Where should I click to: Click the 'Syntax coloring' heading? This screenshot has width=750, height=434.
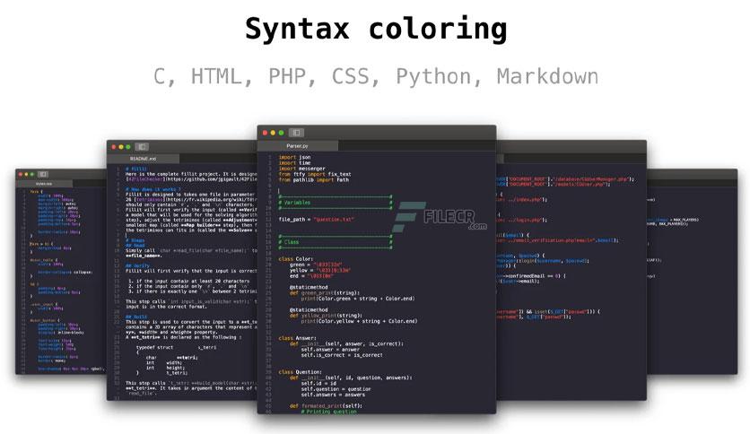[x=376, y=30]
